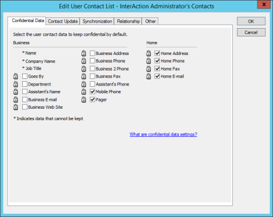
Task: Open the Synchronization tab
Action: coord(97,22)
